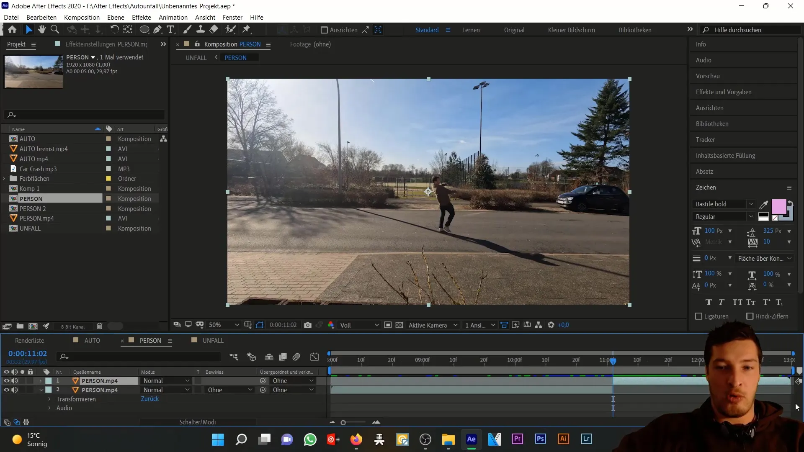Screen dimensions: 804x452
Task: Expand the Audio layer properties
Action: point(50,408)
